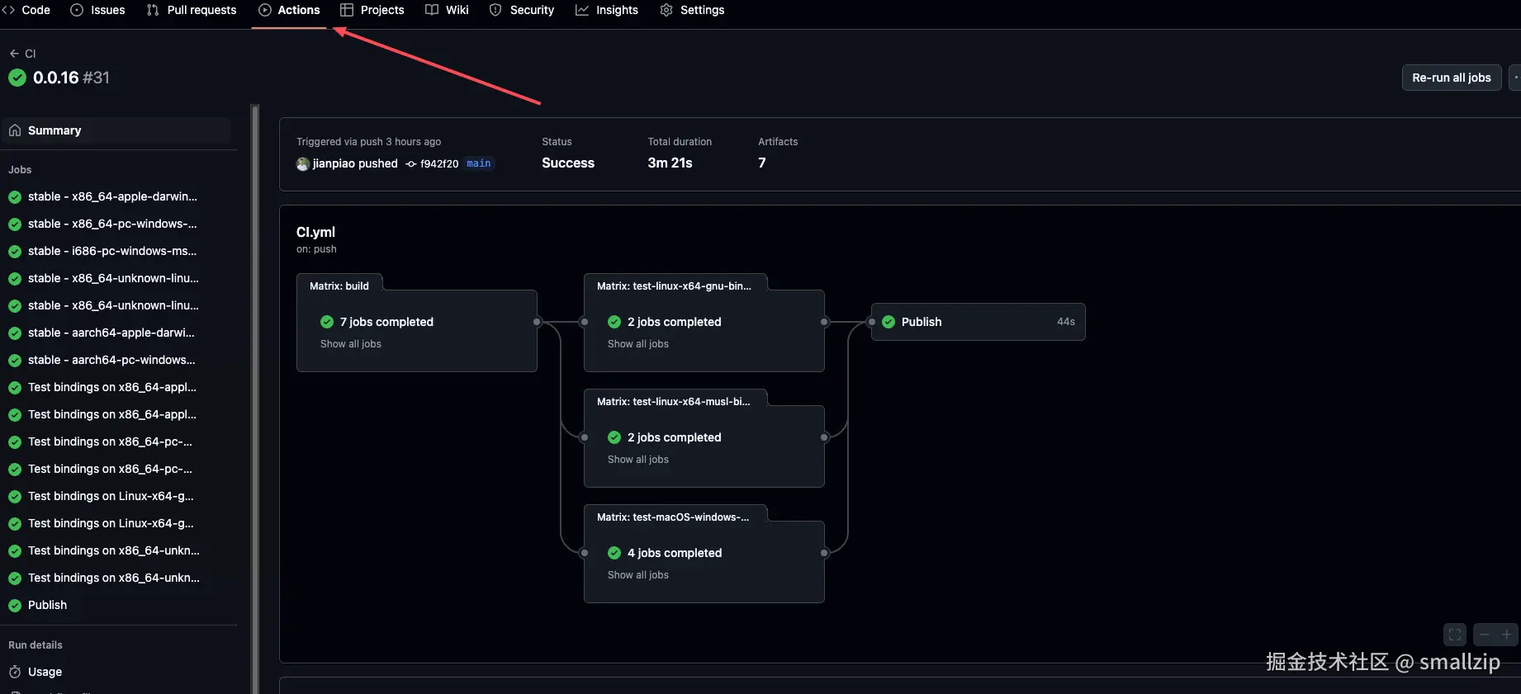Select the Publish job in sidebar
The width and height of the screenshot is (1521, 694).
click(47, 605)
